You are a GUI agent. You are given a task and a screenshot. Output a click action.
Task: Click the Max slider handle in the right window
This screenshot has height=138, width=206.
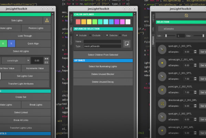click(x=203, y=36)
